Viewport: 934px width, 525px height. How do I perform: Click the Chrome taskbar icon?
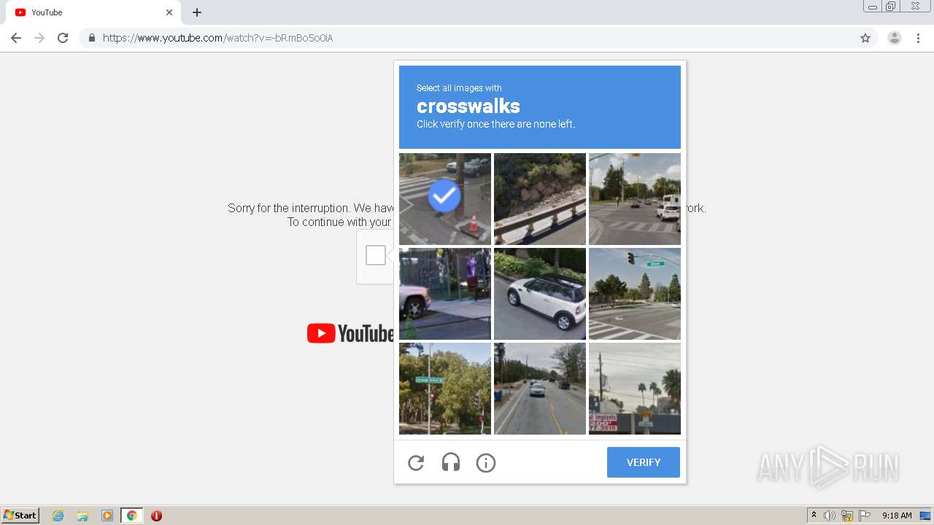point(131,516)
